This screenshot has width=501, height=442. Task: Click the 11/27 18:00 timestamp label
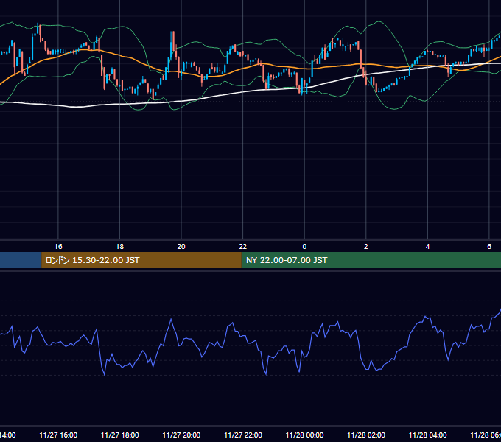point(120,435)
